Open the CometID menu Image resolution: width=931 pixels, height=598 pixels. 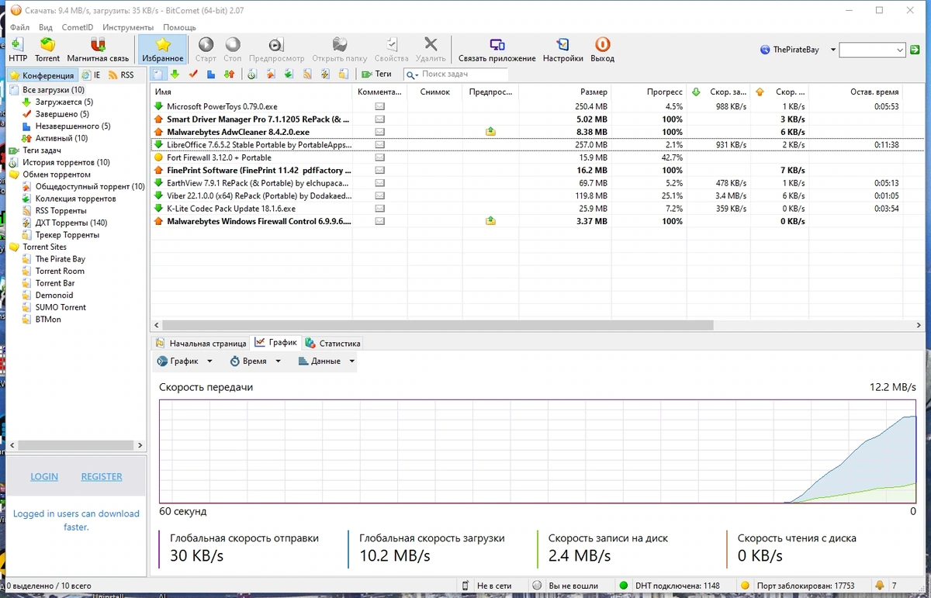point(78,27)
